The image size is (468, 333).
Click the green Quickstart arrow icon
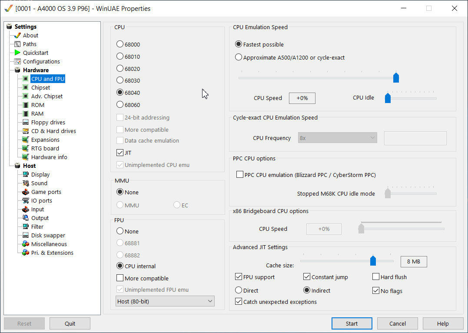tap(17, 53)
